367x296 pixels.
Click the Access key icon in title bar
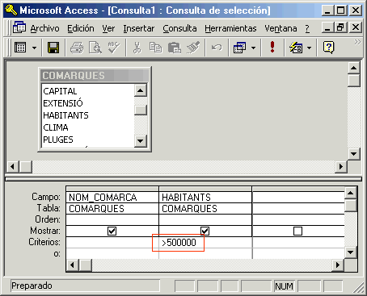pos(11,10)
